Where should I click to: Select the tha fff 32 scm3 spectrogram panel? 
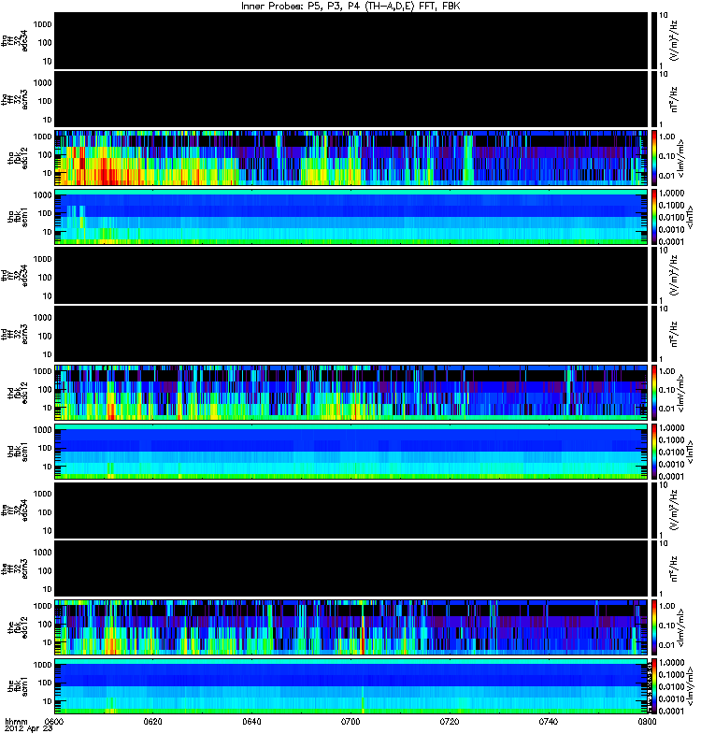click(351, 99)
